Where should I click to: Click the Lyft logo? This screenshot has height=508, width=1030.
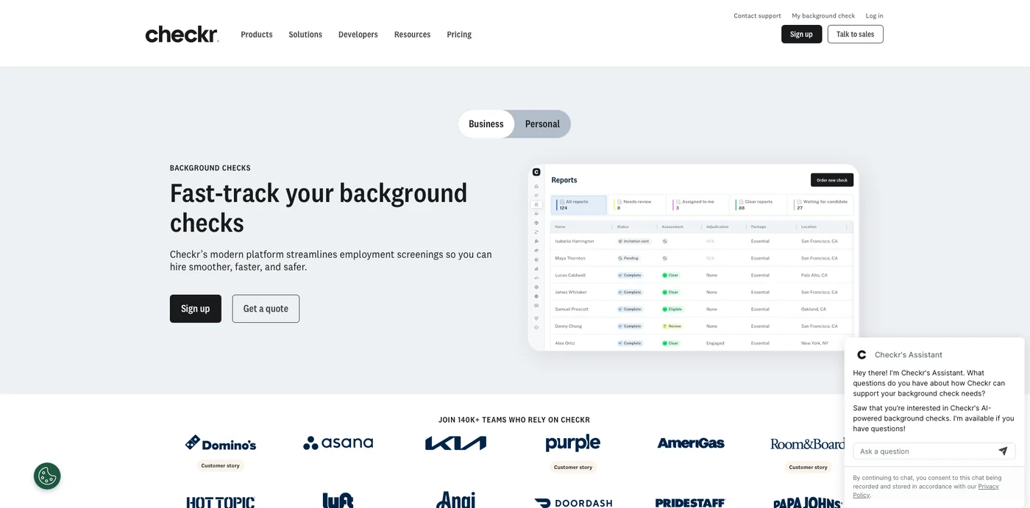pos(338,500)
